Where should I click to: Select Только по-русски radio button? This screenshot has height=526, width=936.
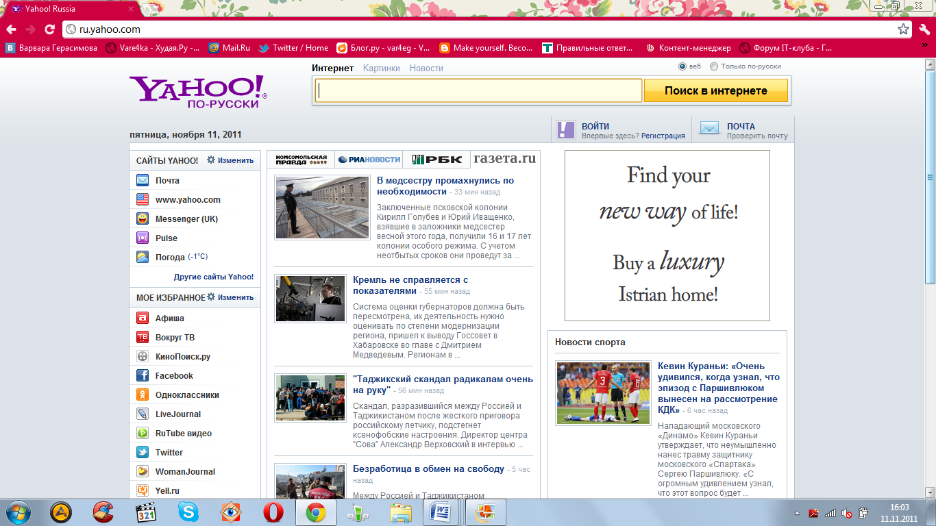tap(714, 66)
